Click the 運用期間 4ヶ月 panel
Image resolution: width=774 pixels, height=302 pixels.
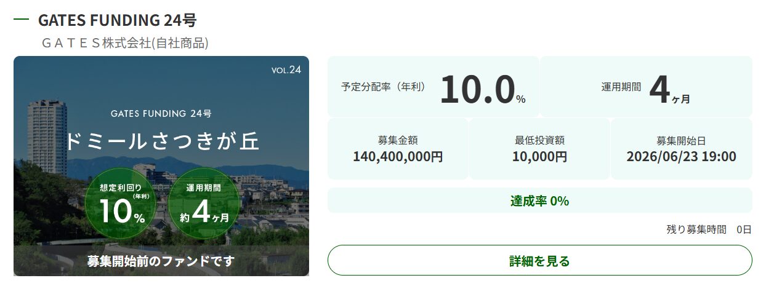coord(646,87)
